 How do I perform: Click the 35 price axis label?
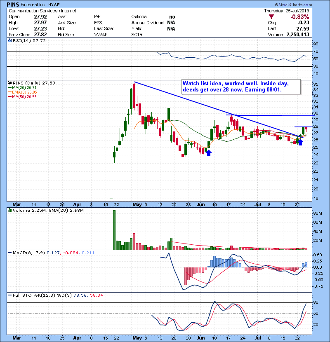316,84
